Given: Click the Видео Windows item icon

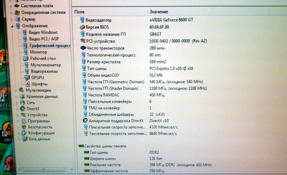Looking at the screenshot, I should [x=24, y=33].
